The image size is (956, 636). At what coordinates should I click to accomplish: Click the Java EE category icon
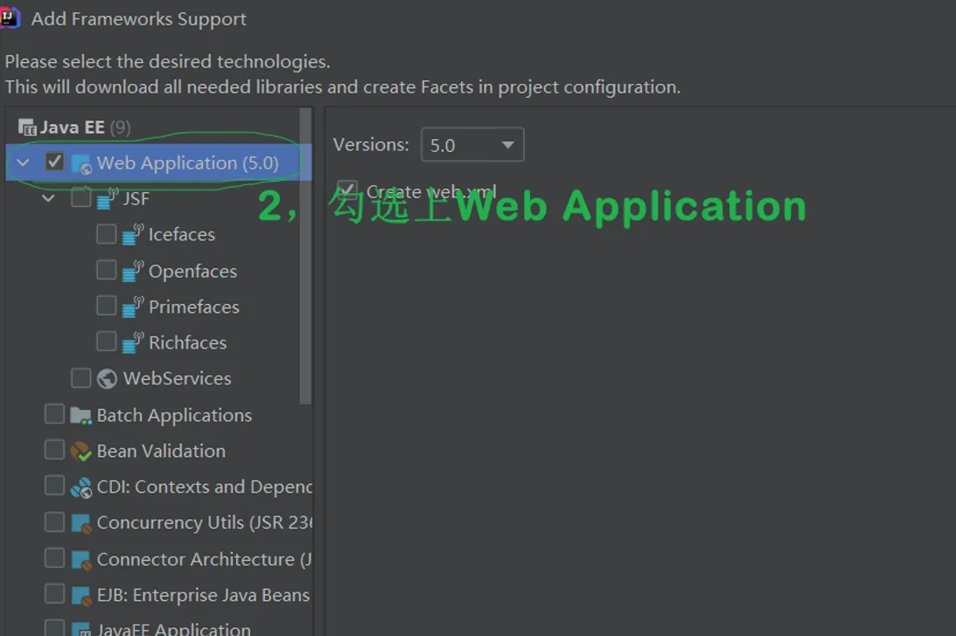point(27,128)
